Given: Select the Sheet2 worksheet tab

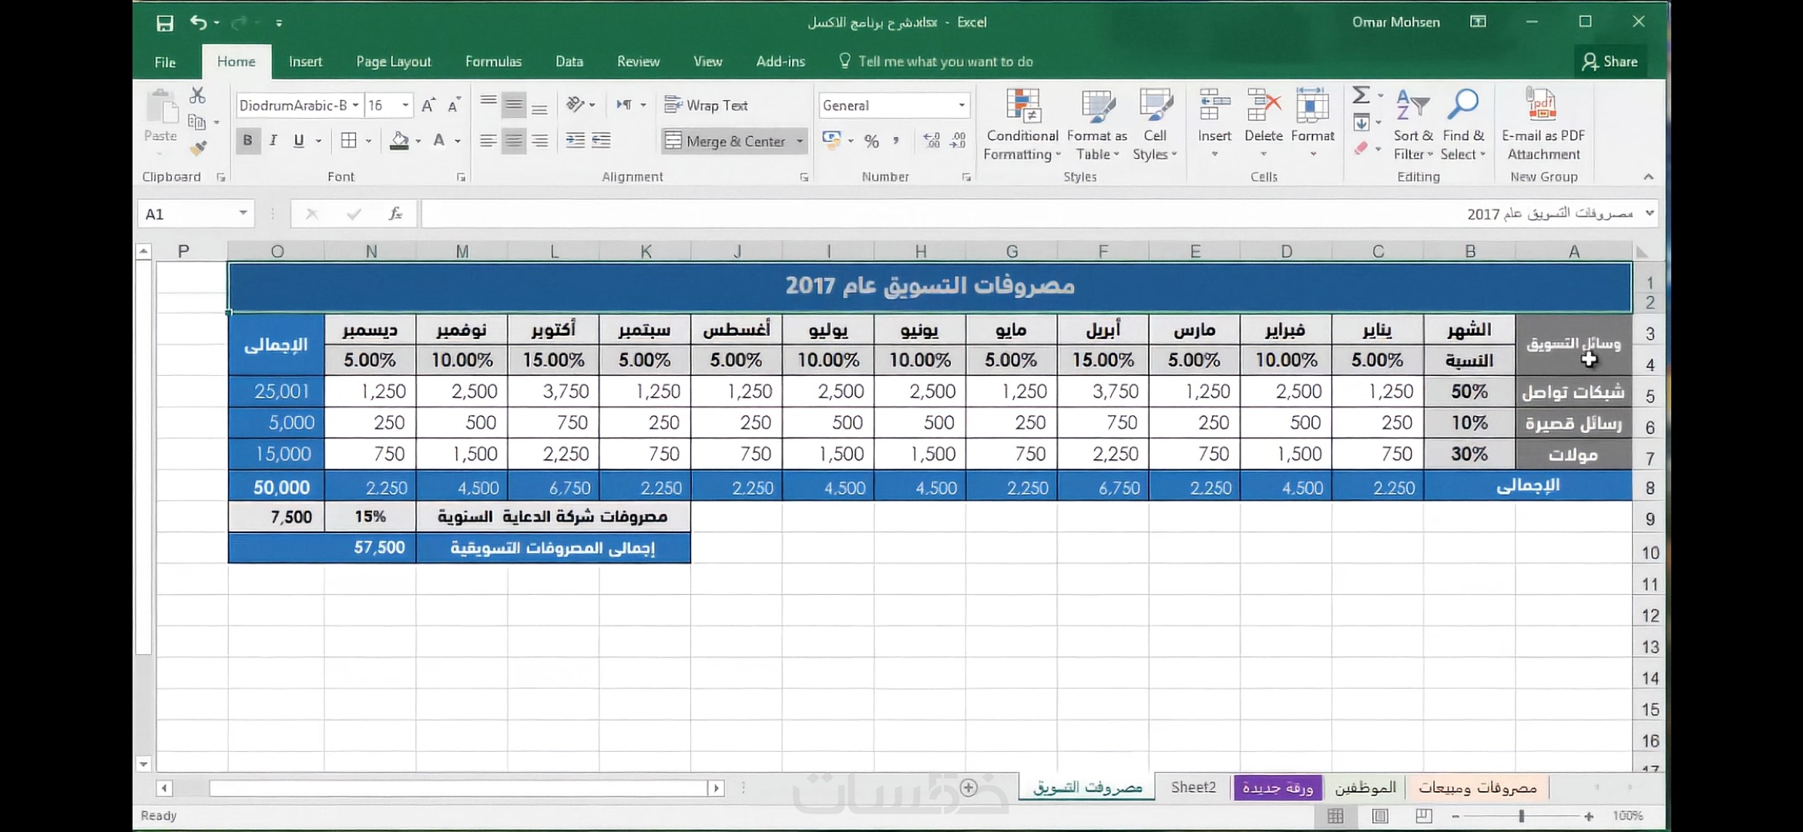Looking at the screenshot, I should click(x=1193, y=787).
